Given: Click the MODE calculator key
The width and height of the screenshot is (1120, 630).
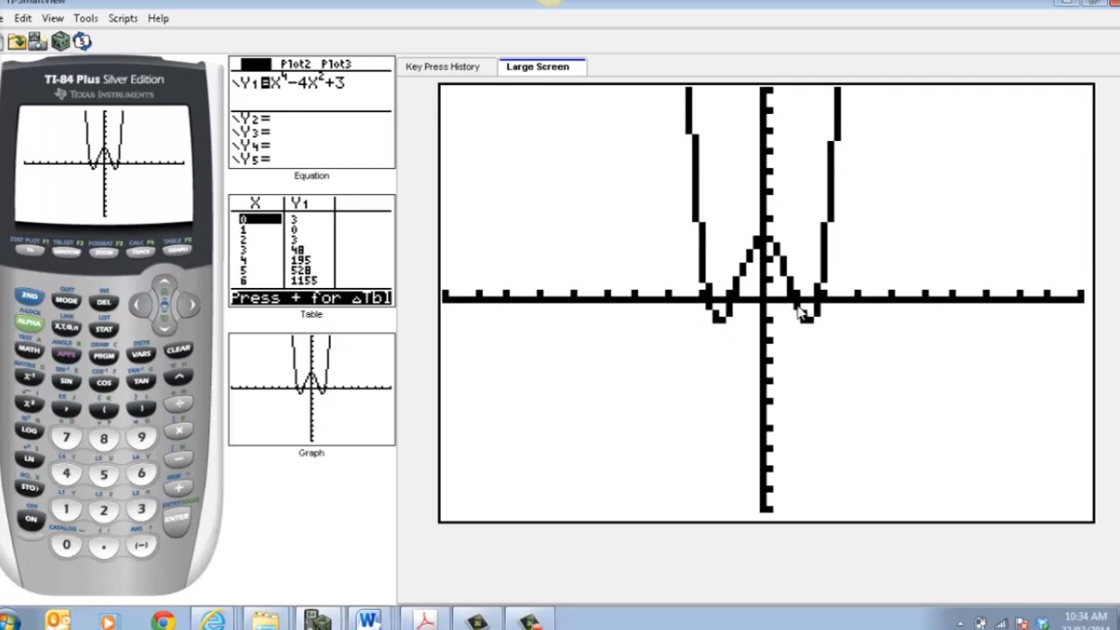Looking at the screenshot, I should click(66, 300).
